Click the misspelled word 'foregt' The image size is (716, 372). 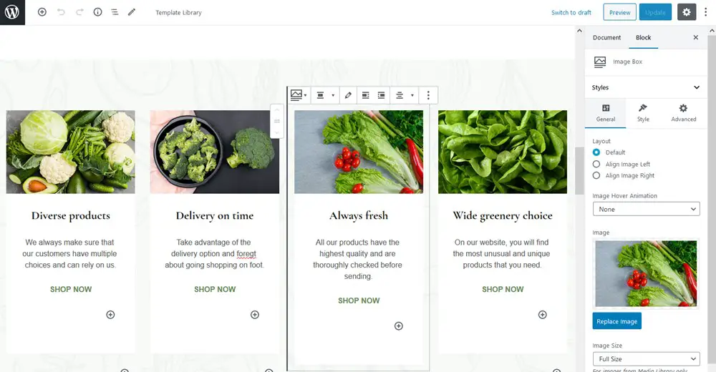[x=246, y=254]
